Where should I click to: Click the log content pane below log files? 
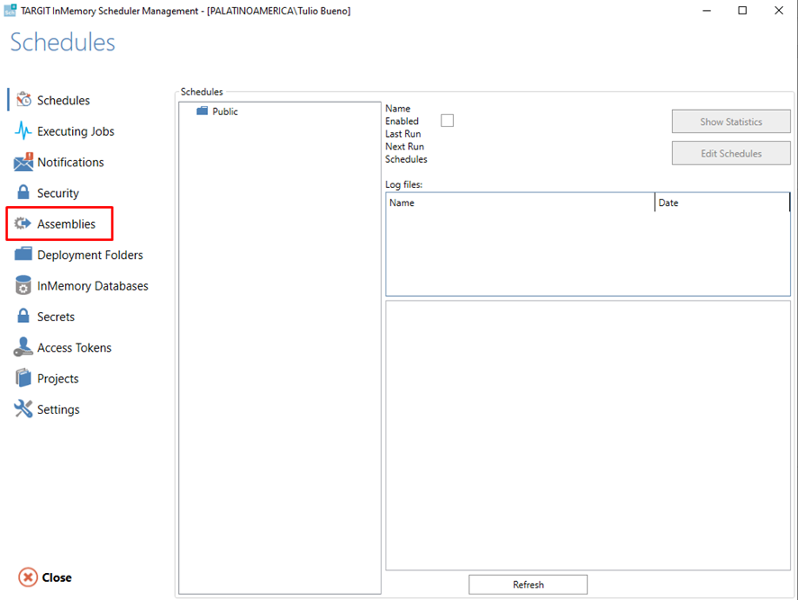588,435
